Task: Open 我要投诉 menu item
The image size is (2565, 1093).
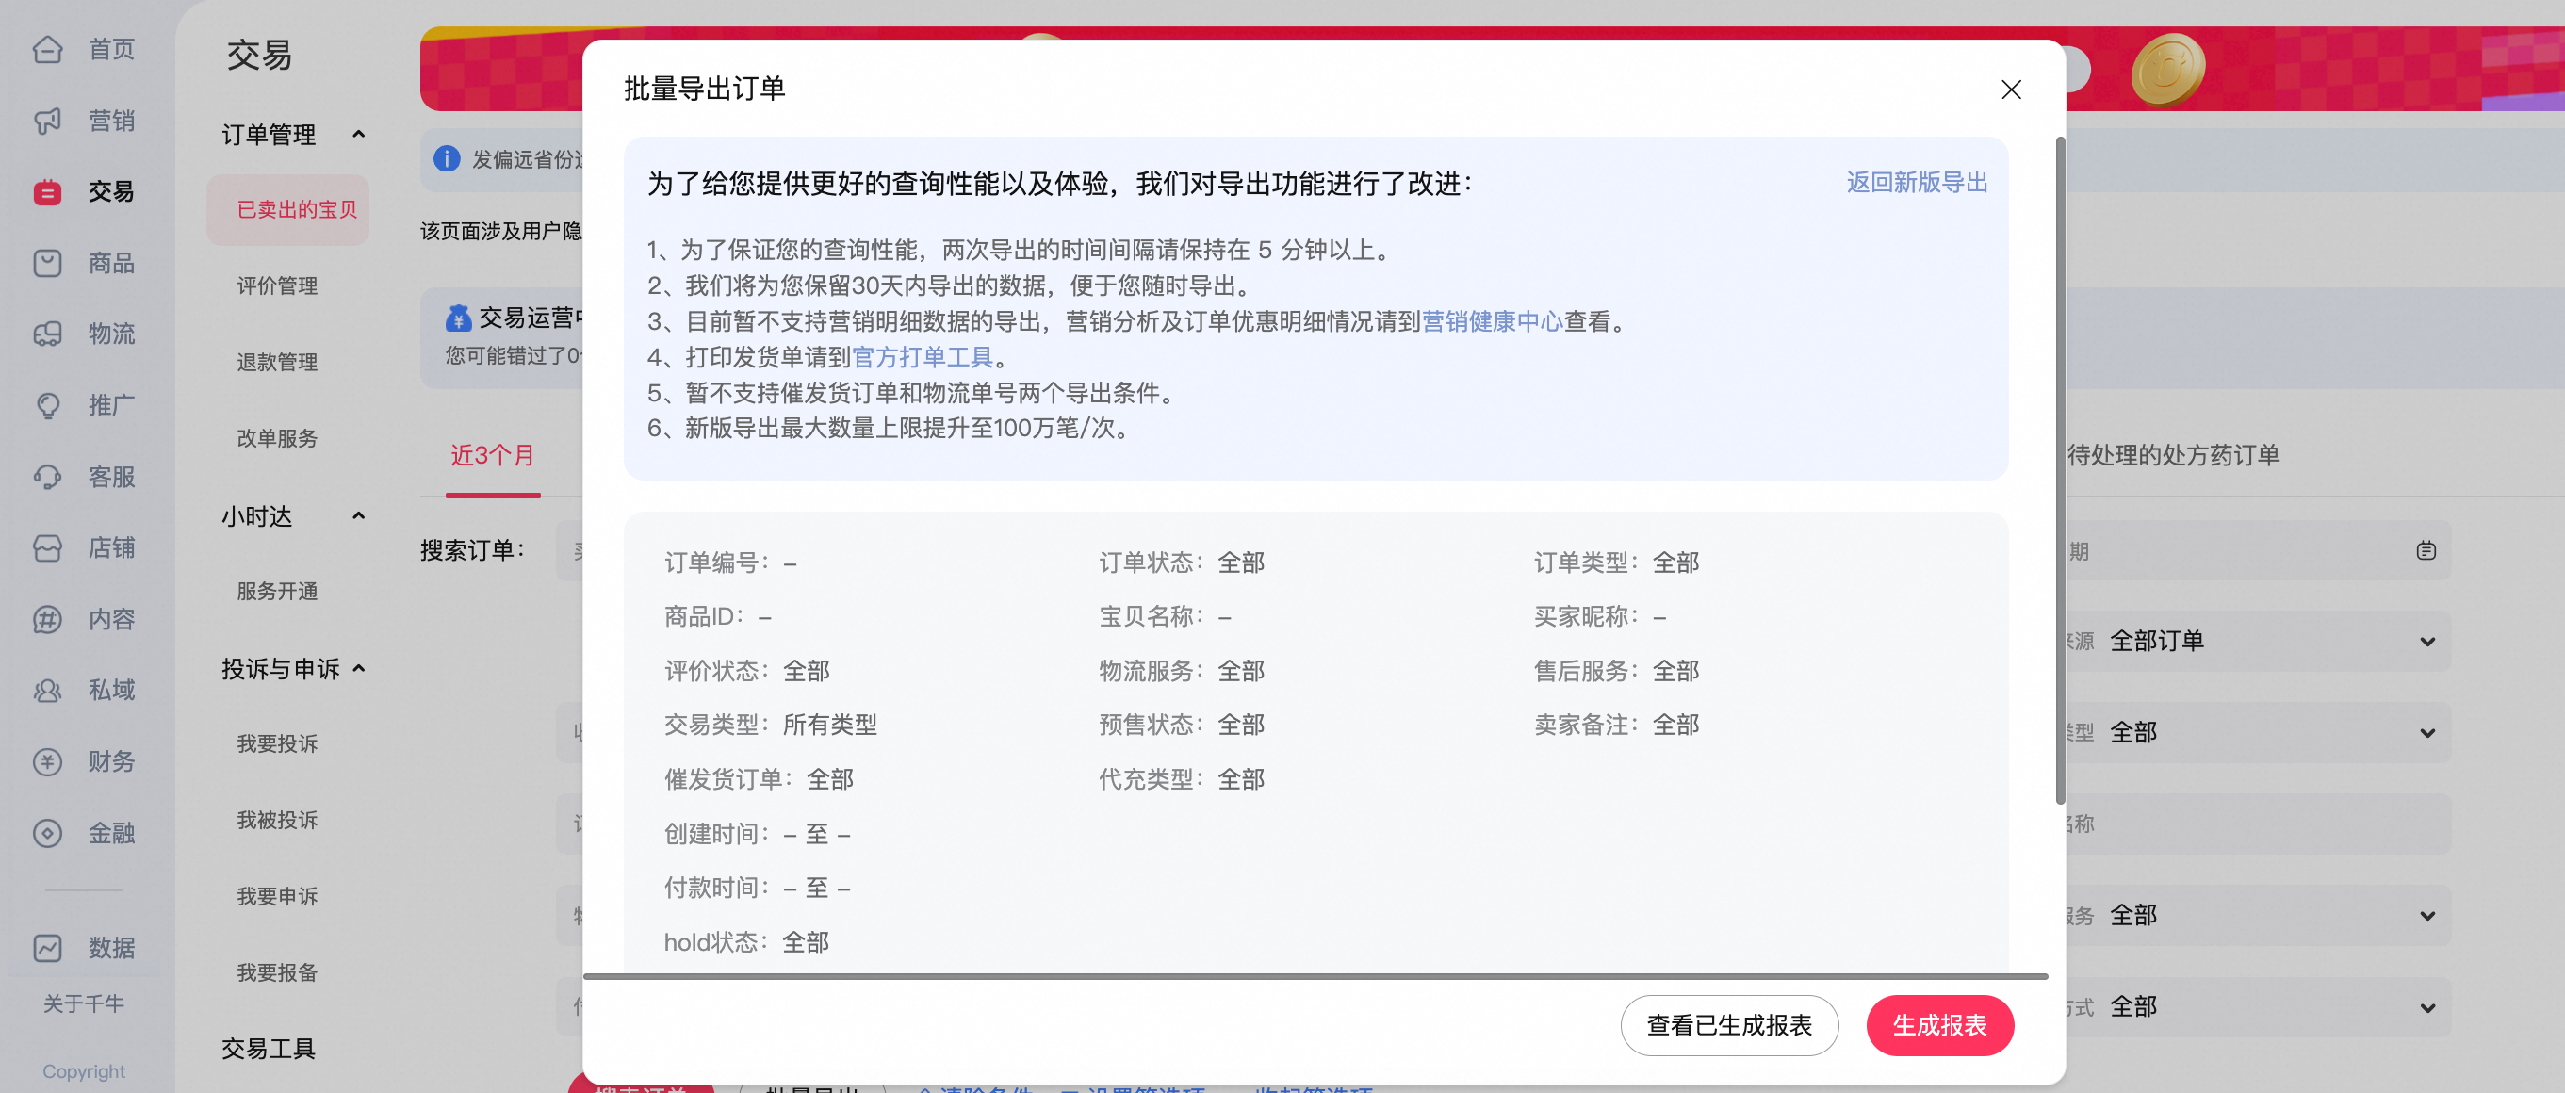Action: [277, 743]
